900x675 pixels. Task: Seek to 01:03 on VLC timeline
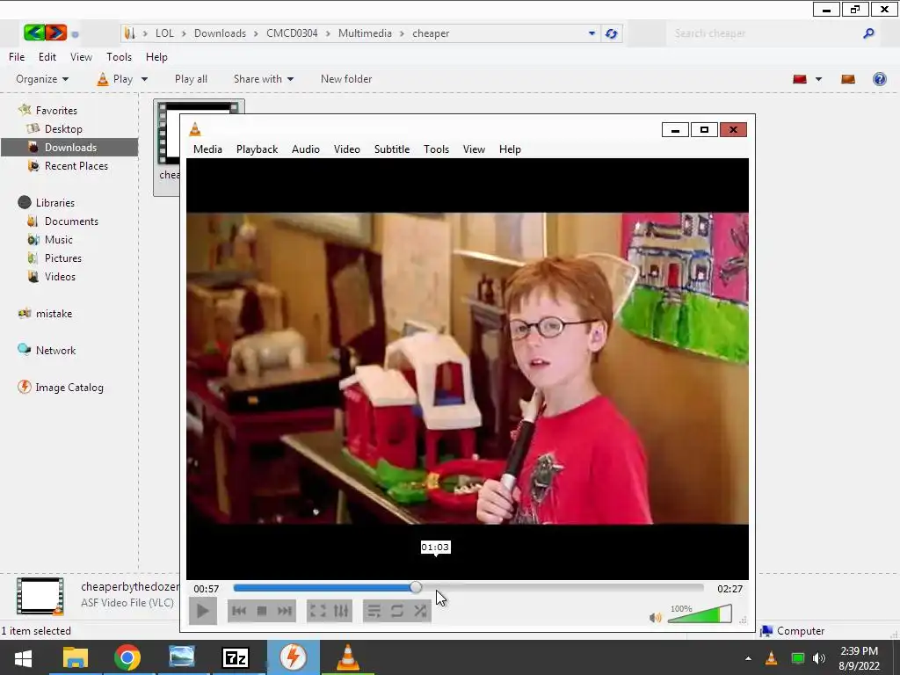pos(436,587)
